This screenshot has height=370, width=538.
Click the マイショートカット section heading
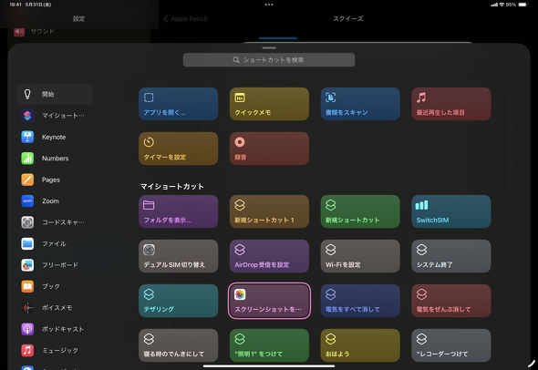(x=172, y=187)
